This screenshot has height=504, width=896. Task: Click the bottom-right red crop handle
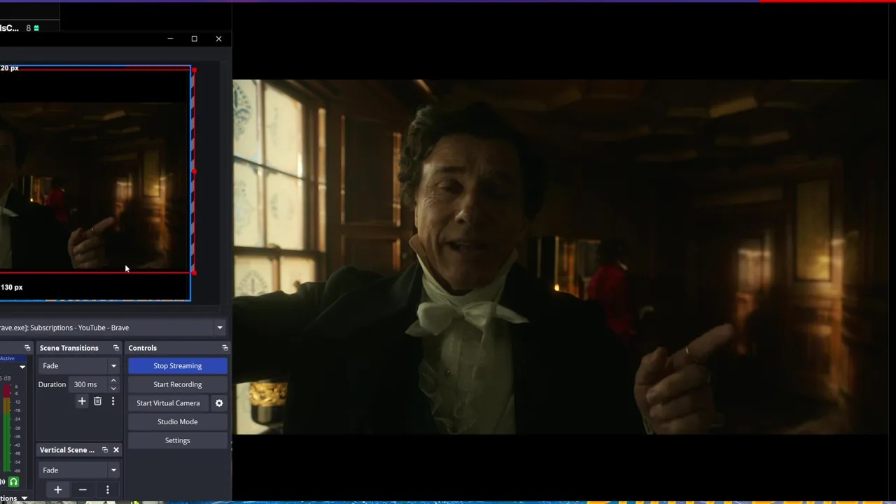tap(194, 272)
